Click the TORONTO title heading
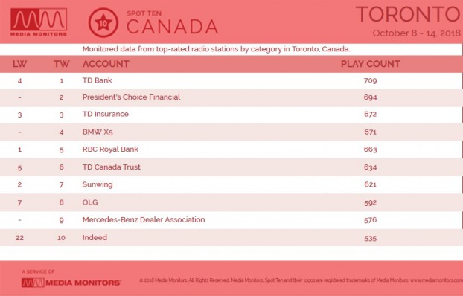The height and width of the screenshot is (296, 463). (x=409, y=14)
